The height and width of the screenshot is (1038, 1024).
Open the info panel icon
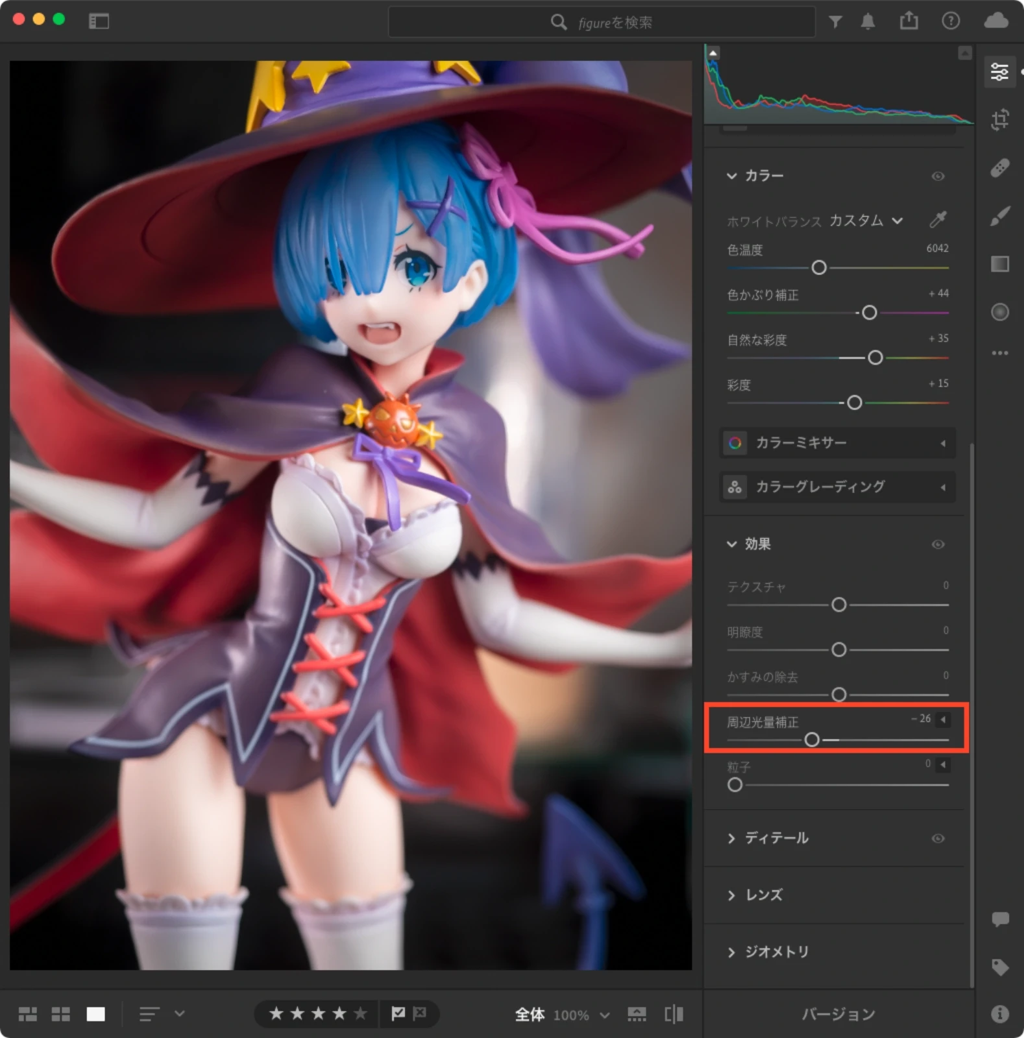1000,1013
